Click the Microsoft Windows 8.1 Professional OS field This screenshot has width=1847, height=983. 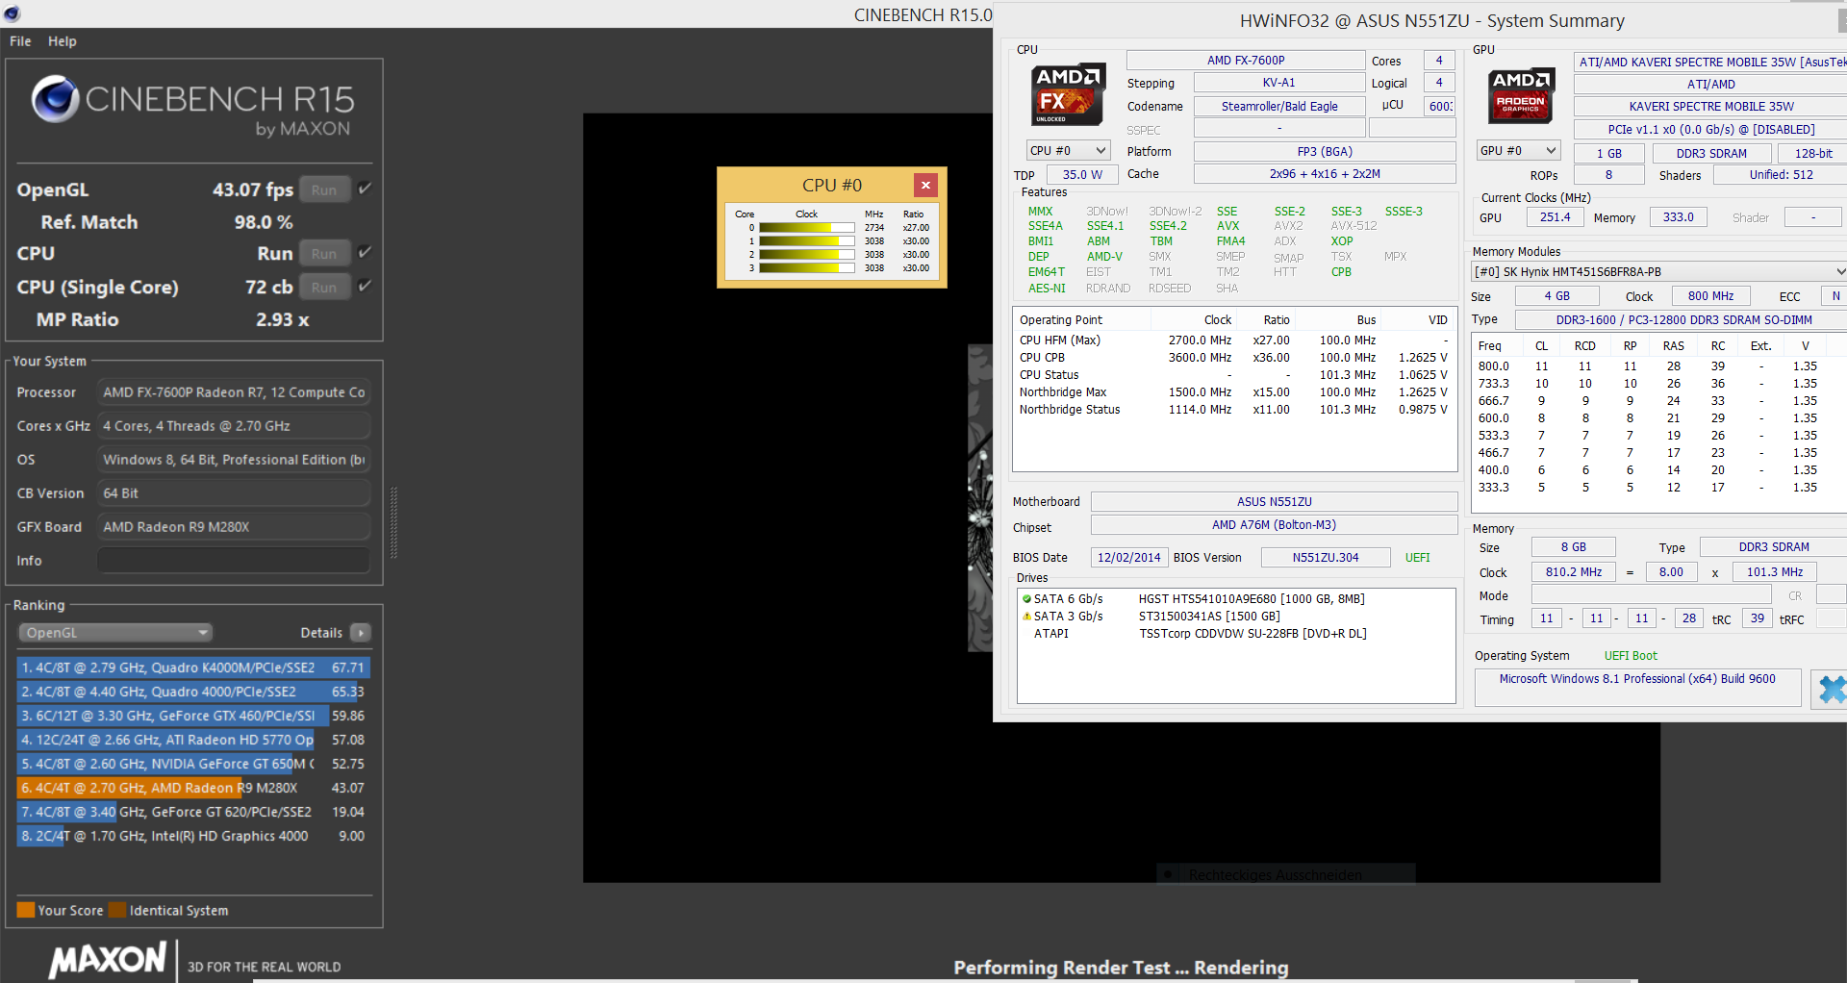(x=1637, y=688)
